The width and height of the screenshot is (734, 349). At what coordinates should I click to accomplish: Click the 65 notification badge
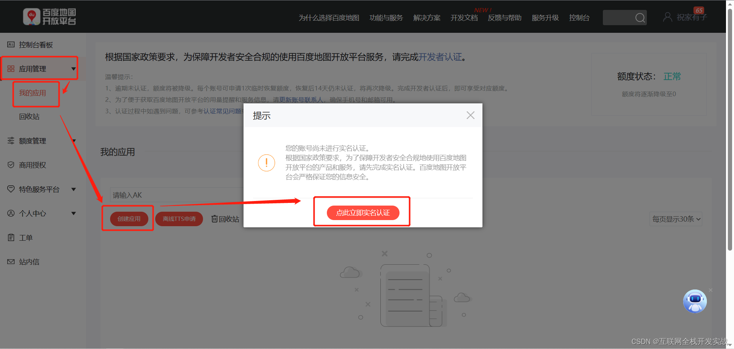699,10
